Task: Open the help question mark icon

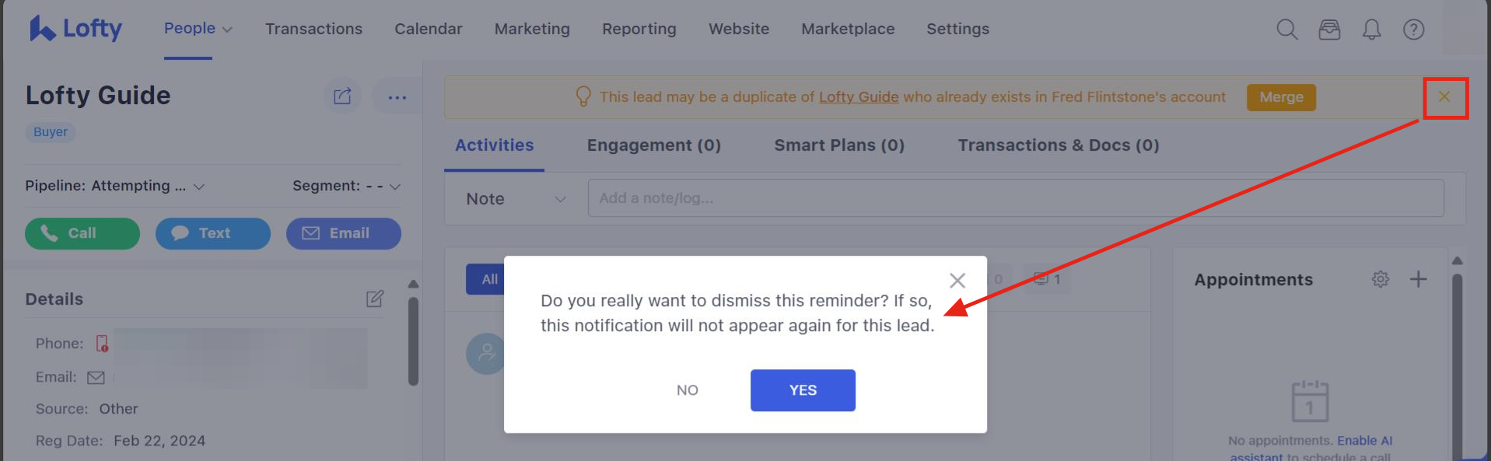Action: (x=1413, y=30)
